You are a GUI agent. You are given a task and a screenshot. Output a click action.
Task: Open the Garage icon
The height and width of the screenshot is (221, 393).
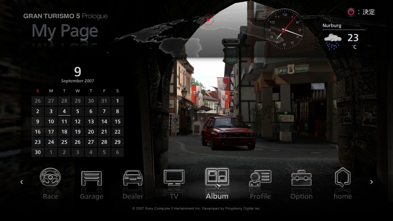(91, 178)
